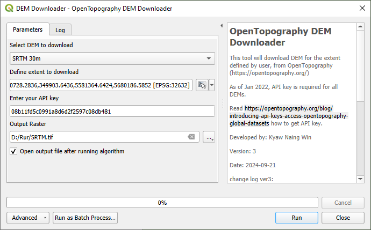
Task: Click help panel scrollbar down arrow
Action: 360,179
